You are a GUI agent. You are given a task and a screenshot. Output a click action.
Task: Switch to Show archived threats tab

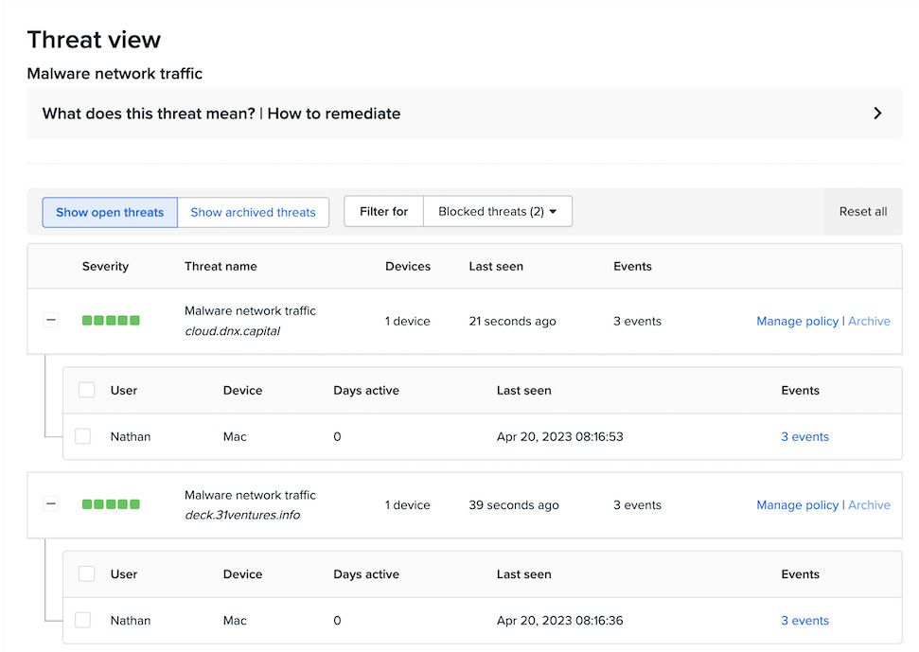pos(253,212)
